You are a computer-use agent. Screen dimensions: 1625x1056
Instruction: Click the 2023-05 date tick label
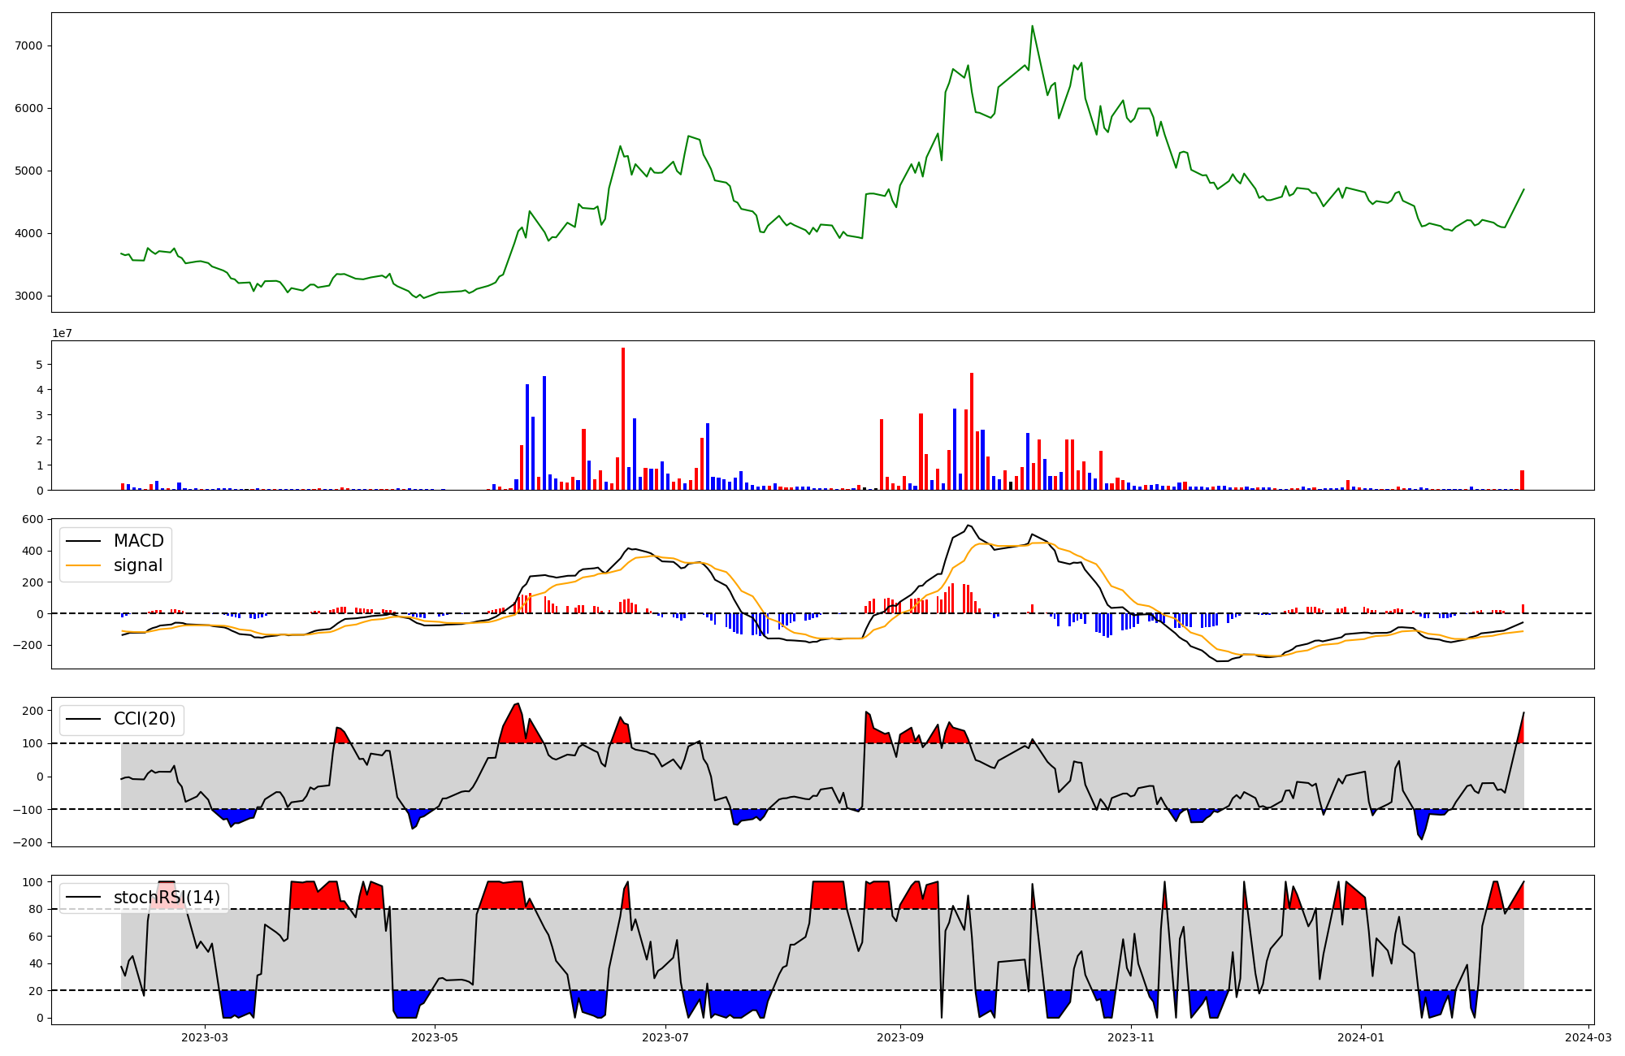[x=435, y=1037]
